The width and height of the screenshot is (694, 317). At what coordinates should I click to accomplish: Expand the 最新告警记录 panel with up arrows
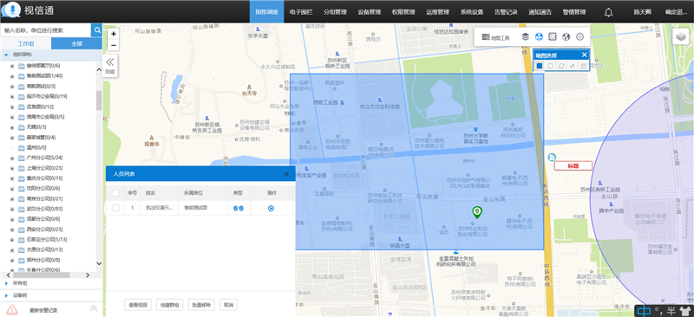click(94, 308)
